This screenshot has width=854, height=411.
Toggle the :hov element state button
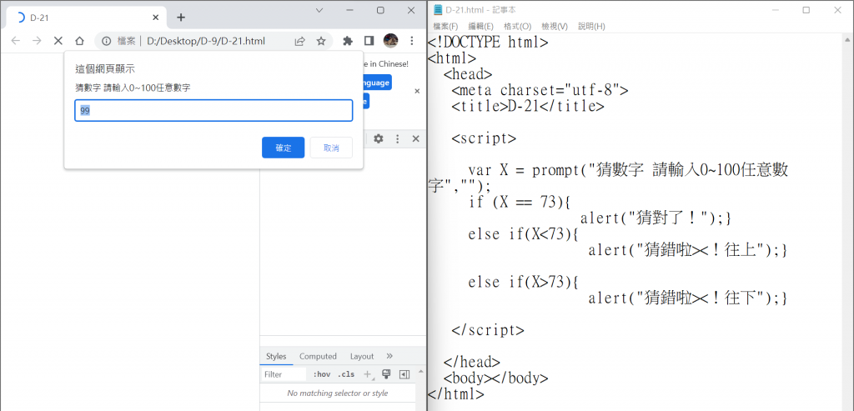point(321,374)
